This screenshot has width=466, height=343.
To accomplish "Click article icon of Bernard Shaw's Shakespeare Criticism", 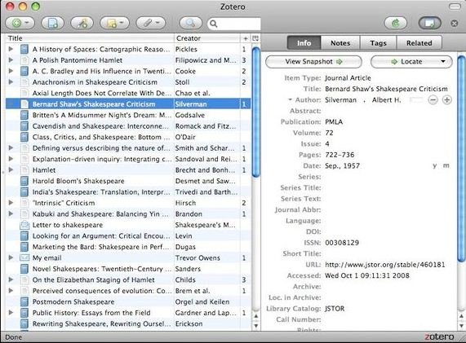I will 24,104.
